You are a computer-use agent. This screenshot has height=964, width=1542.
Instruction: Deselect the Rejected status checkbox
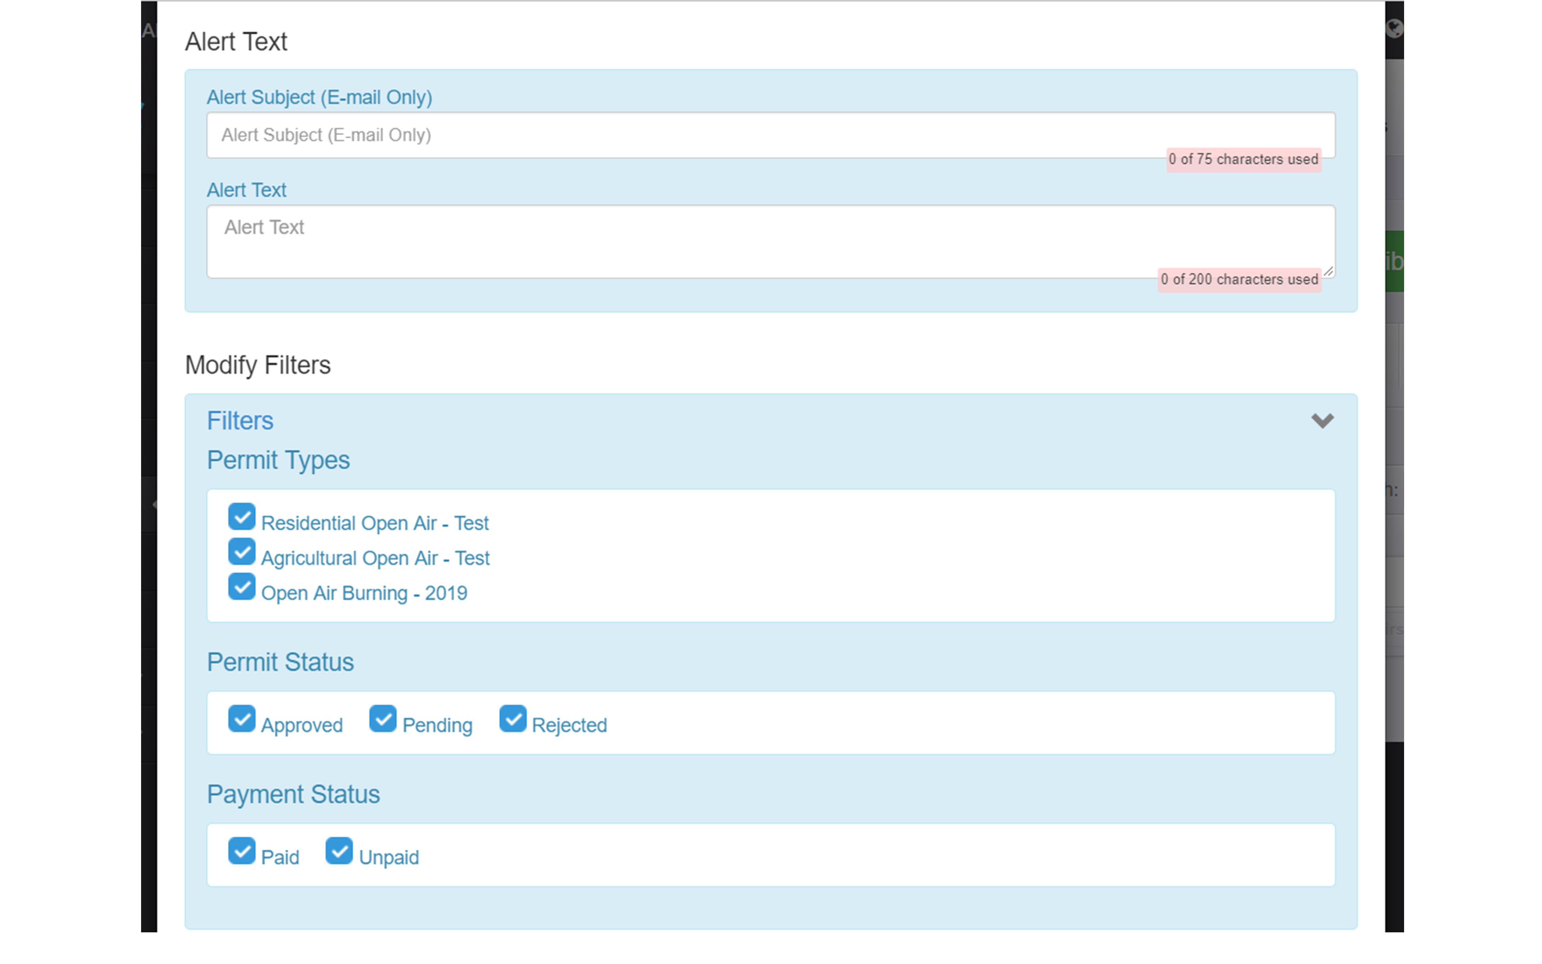click(512, 719)
